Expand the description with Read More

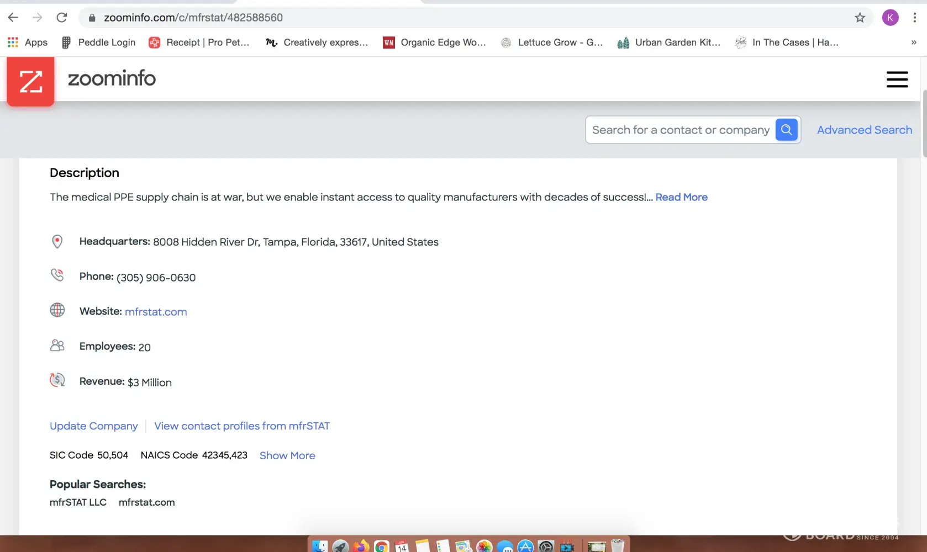[681, 198]
